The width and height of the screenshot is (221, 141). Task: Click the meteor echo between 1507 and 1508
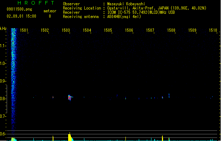click(x=162, y=97)
